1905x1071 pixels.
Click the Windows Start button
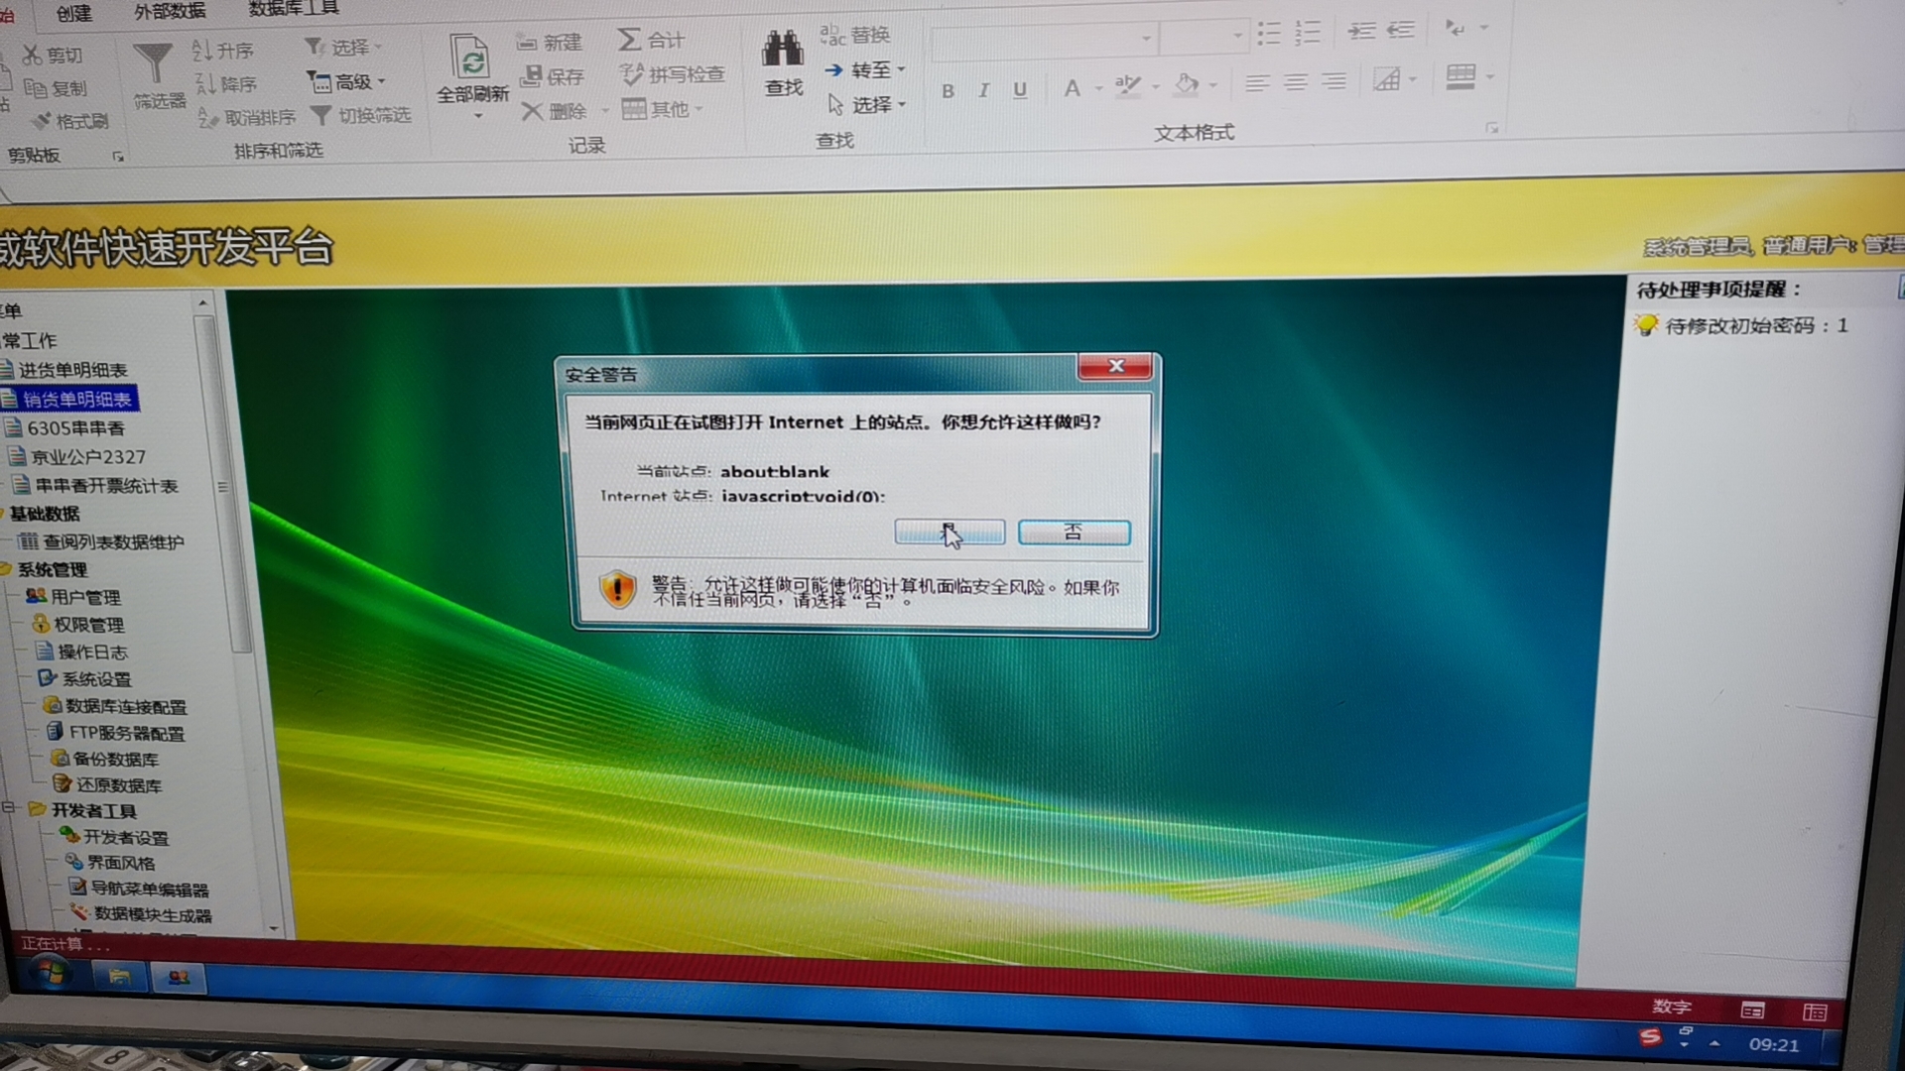point(50,975)
